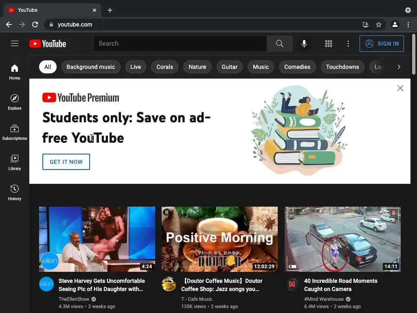Open the hamburger guide menu
This screenshot has height=313, width=417.
(x=15, y=43)
